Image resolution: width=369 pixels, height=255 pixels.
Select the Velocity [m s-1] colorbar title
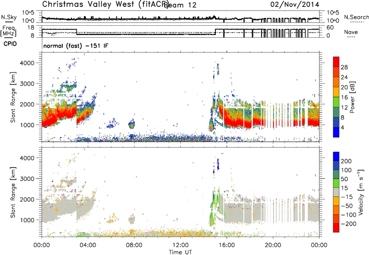click(x=361, y=192)
